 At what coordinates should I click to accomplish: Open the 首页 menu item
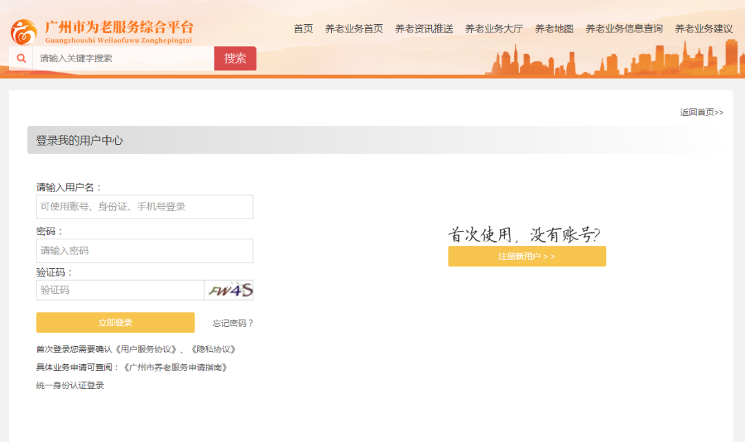[x=303, y=29]
